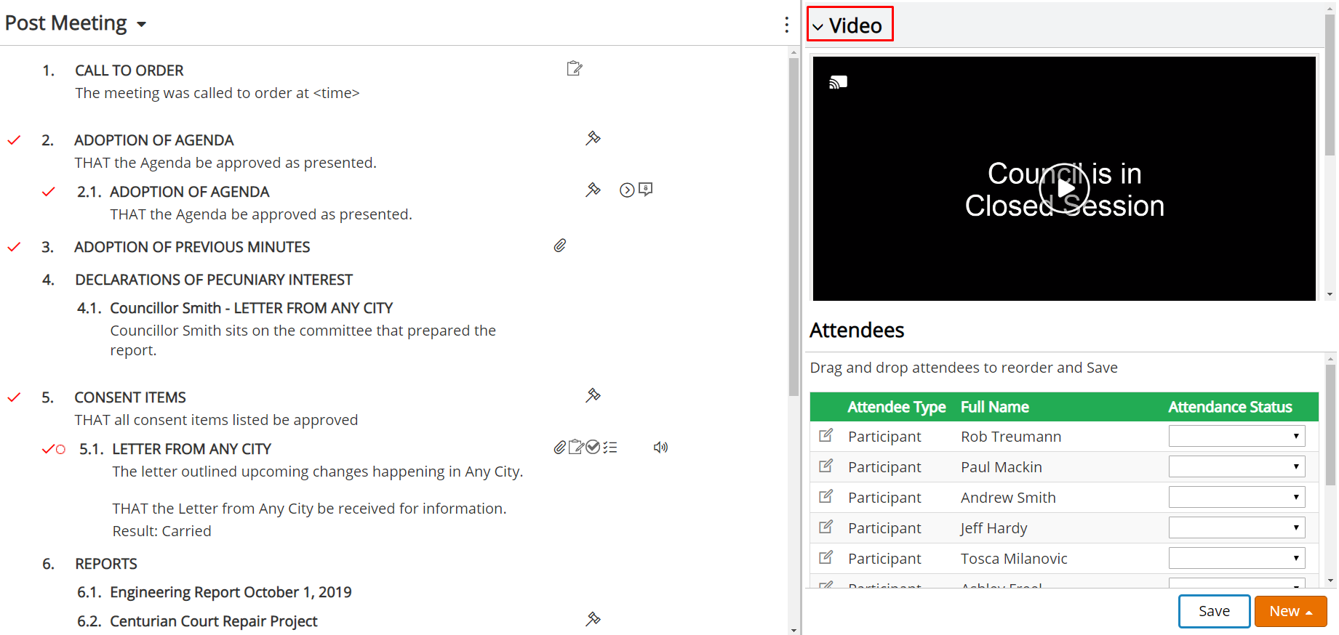The height and width of the screenshot is (635, 1339).
Task: Click the cast icon in the video player
Action: tap(839, 82)
